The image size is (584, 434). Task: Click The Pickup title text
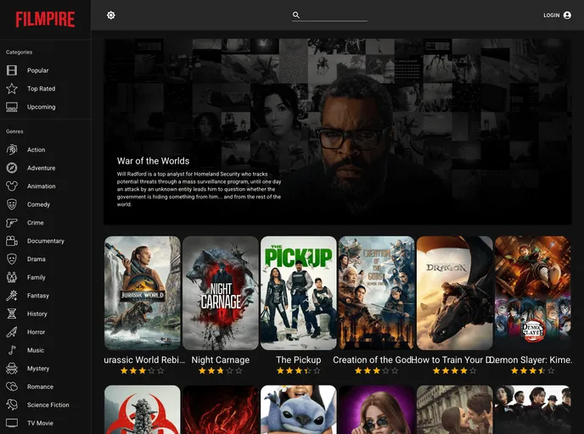tap(298, 360)
